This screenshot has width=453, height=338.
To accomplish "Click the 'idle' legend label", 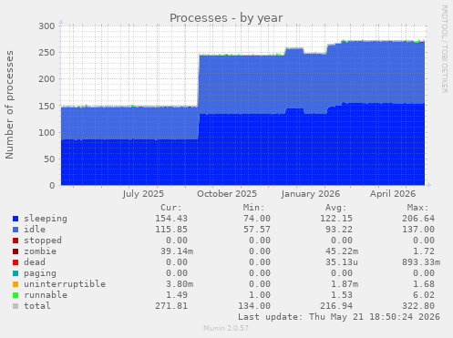I will 35,230.
